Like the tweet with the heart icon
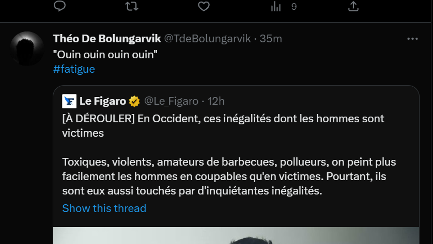 204,6
